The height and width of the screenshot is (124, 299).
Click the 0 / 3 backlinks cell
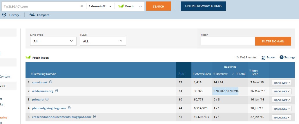(x=217, y=100)
